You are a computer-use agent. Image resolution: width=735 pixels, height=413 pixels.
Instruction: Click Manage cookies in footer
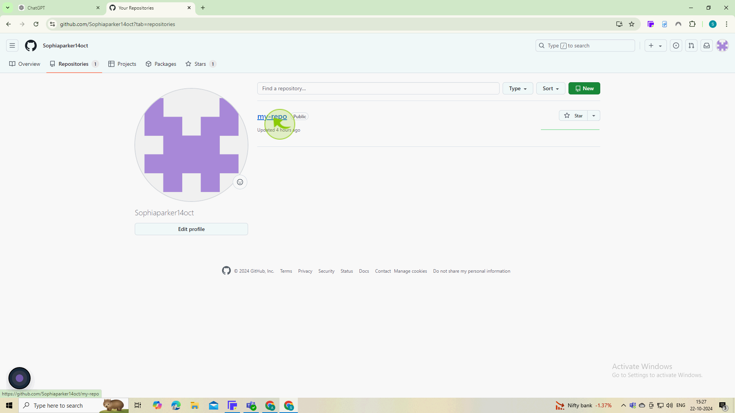tap(410, 271)
